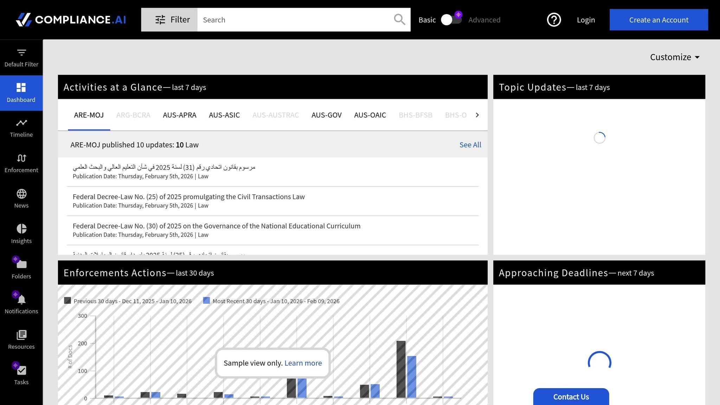Open the Timeline view icon

21,123
